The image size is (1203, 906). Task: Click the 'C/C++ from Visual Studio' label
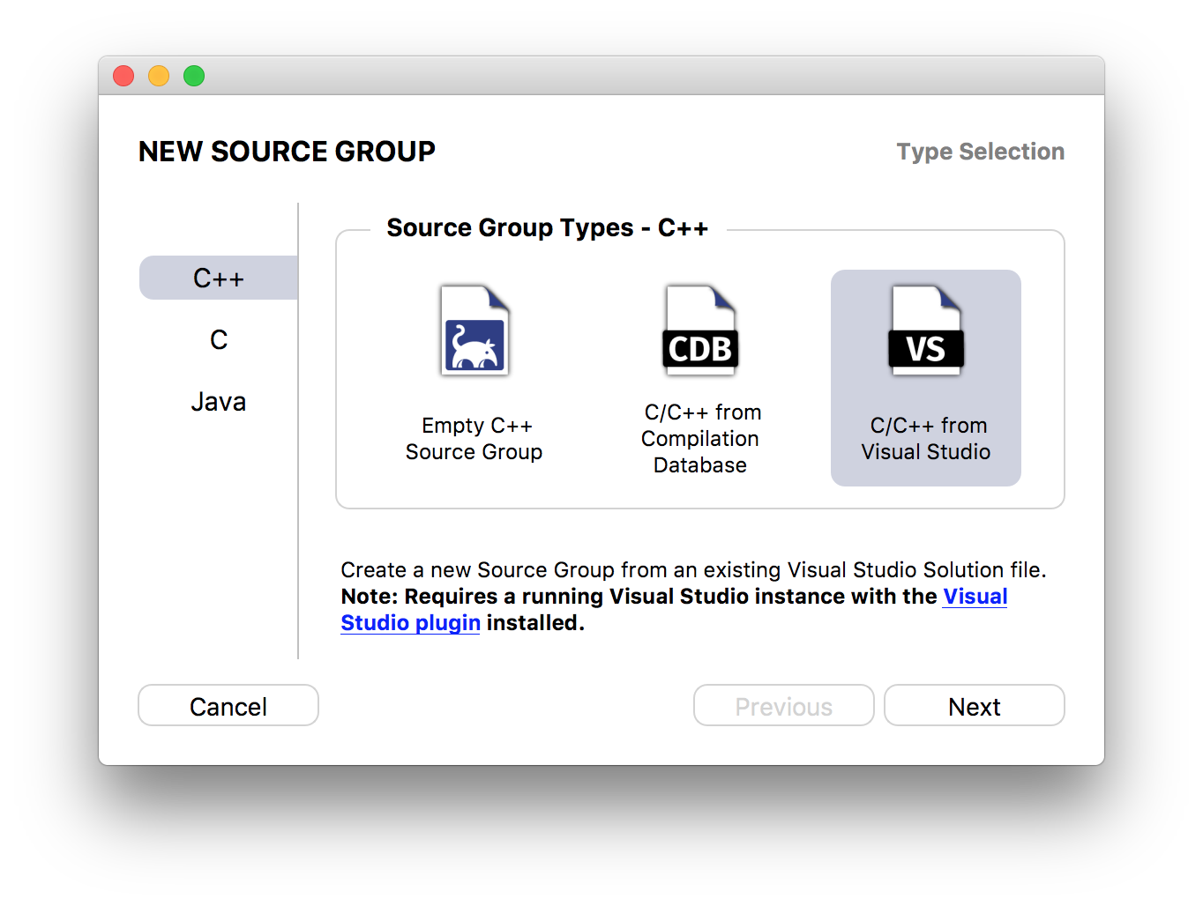point(926,439)
